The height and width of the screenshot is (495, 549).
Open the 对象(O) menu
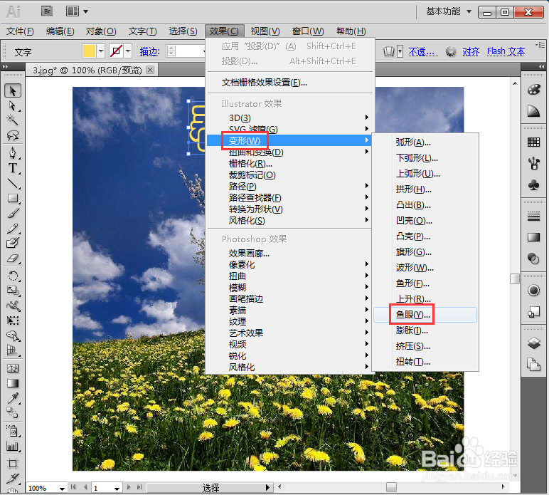(x=101, y=31)
